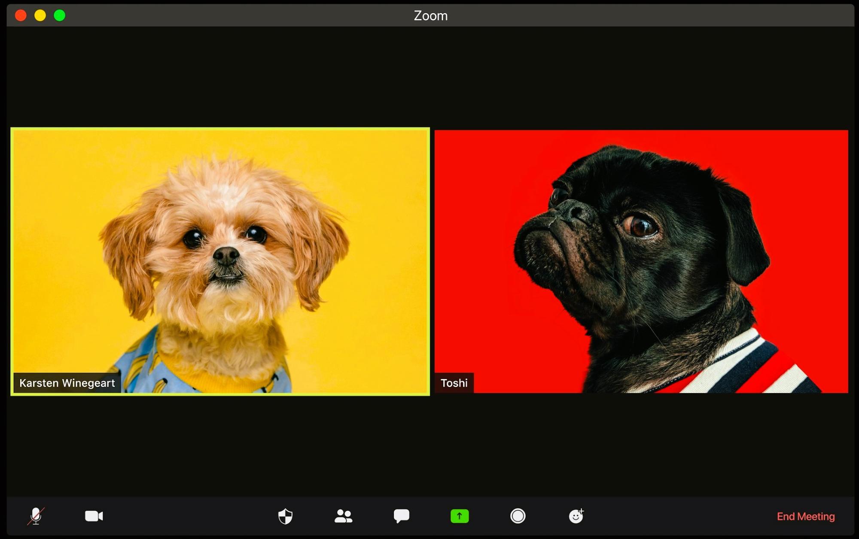Click the Zoom title text
The height and width of the screenshot is (539, 859).
point(430,15)
